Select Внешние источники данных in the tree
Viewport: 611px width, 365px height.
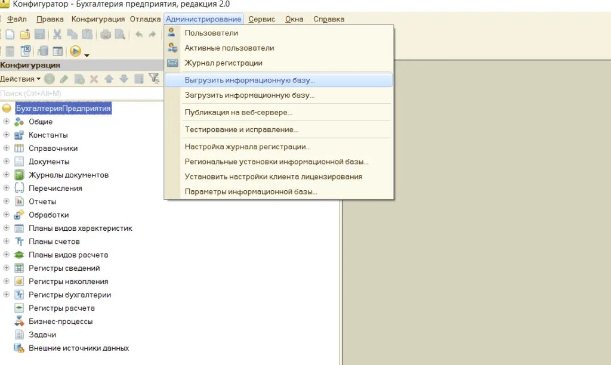[x=79, y=348]
